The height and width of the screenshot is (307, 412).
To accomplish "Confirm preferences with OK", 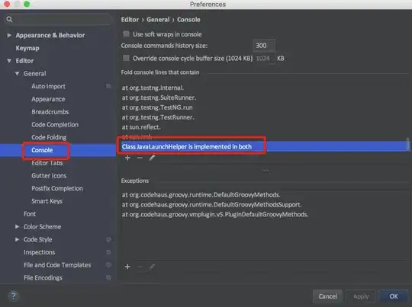I will [394, 296].
